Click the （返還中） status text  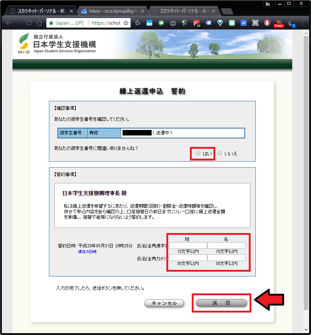pos(162,133)
